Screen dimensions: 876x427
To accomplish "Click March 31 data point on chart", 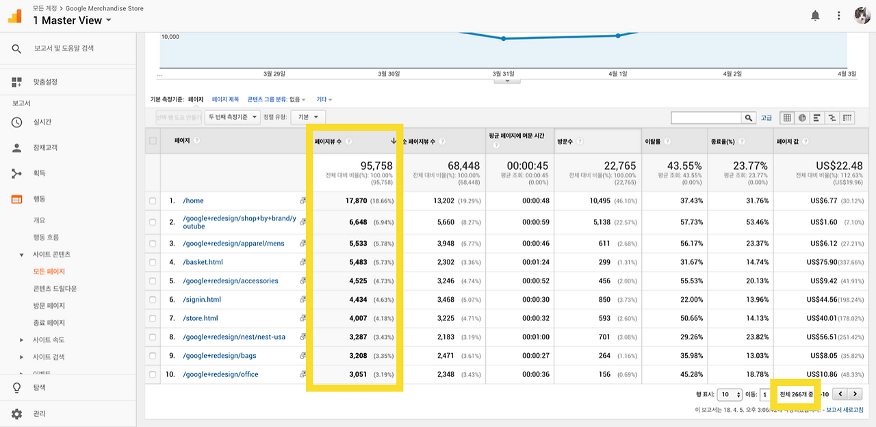I will pyautogui.click(x=504, y=38).
